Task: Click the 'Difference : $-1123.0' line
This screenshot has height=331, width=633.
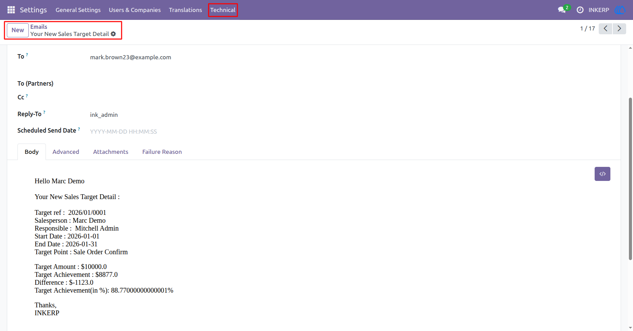Action: click(64, 282)
